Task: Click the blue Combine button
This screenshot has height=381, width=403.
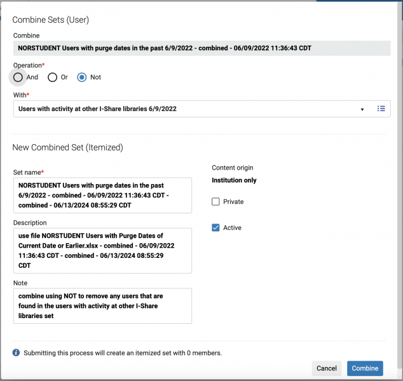Action: (x=365, y=368)
